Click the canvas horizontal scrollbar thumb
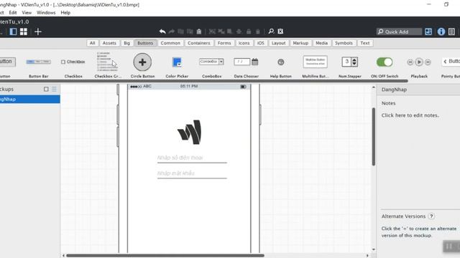 [165, 255]
